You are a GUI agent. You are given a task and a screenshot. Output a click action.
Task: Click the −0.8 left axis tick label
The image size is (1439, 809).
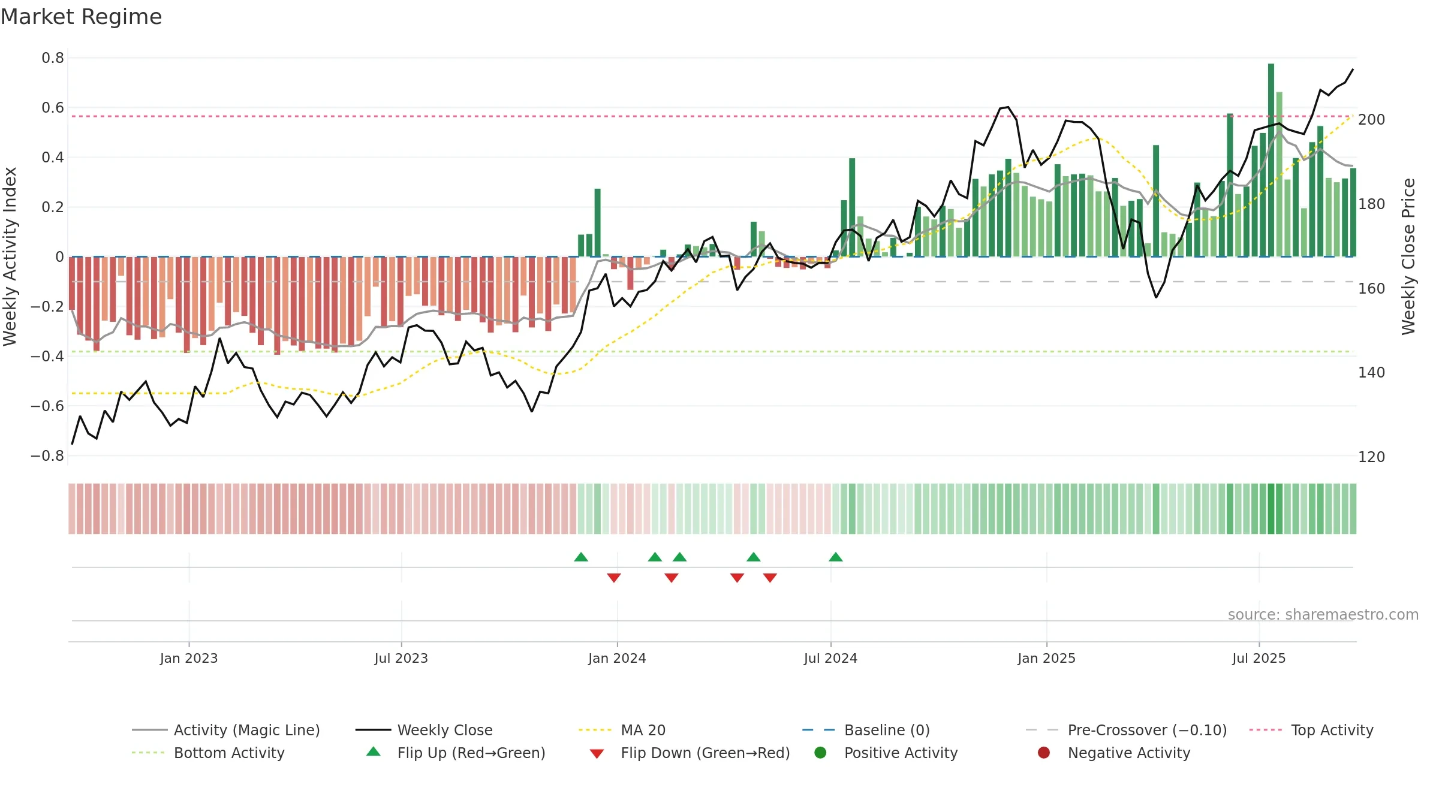tap(47, 456)
